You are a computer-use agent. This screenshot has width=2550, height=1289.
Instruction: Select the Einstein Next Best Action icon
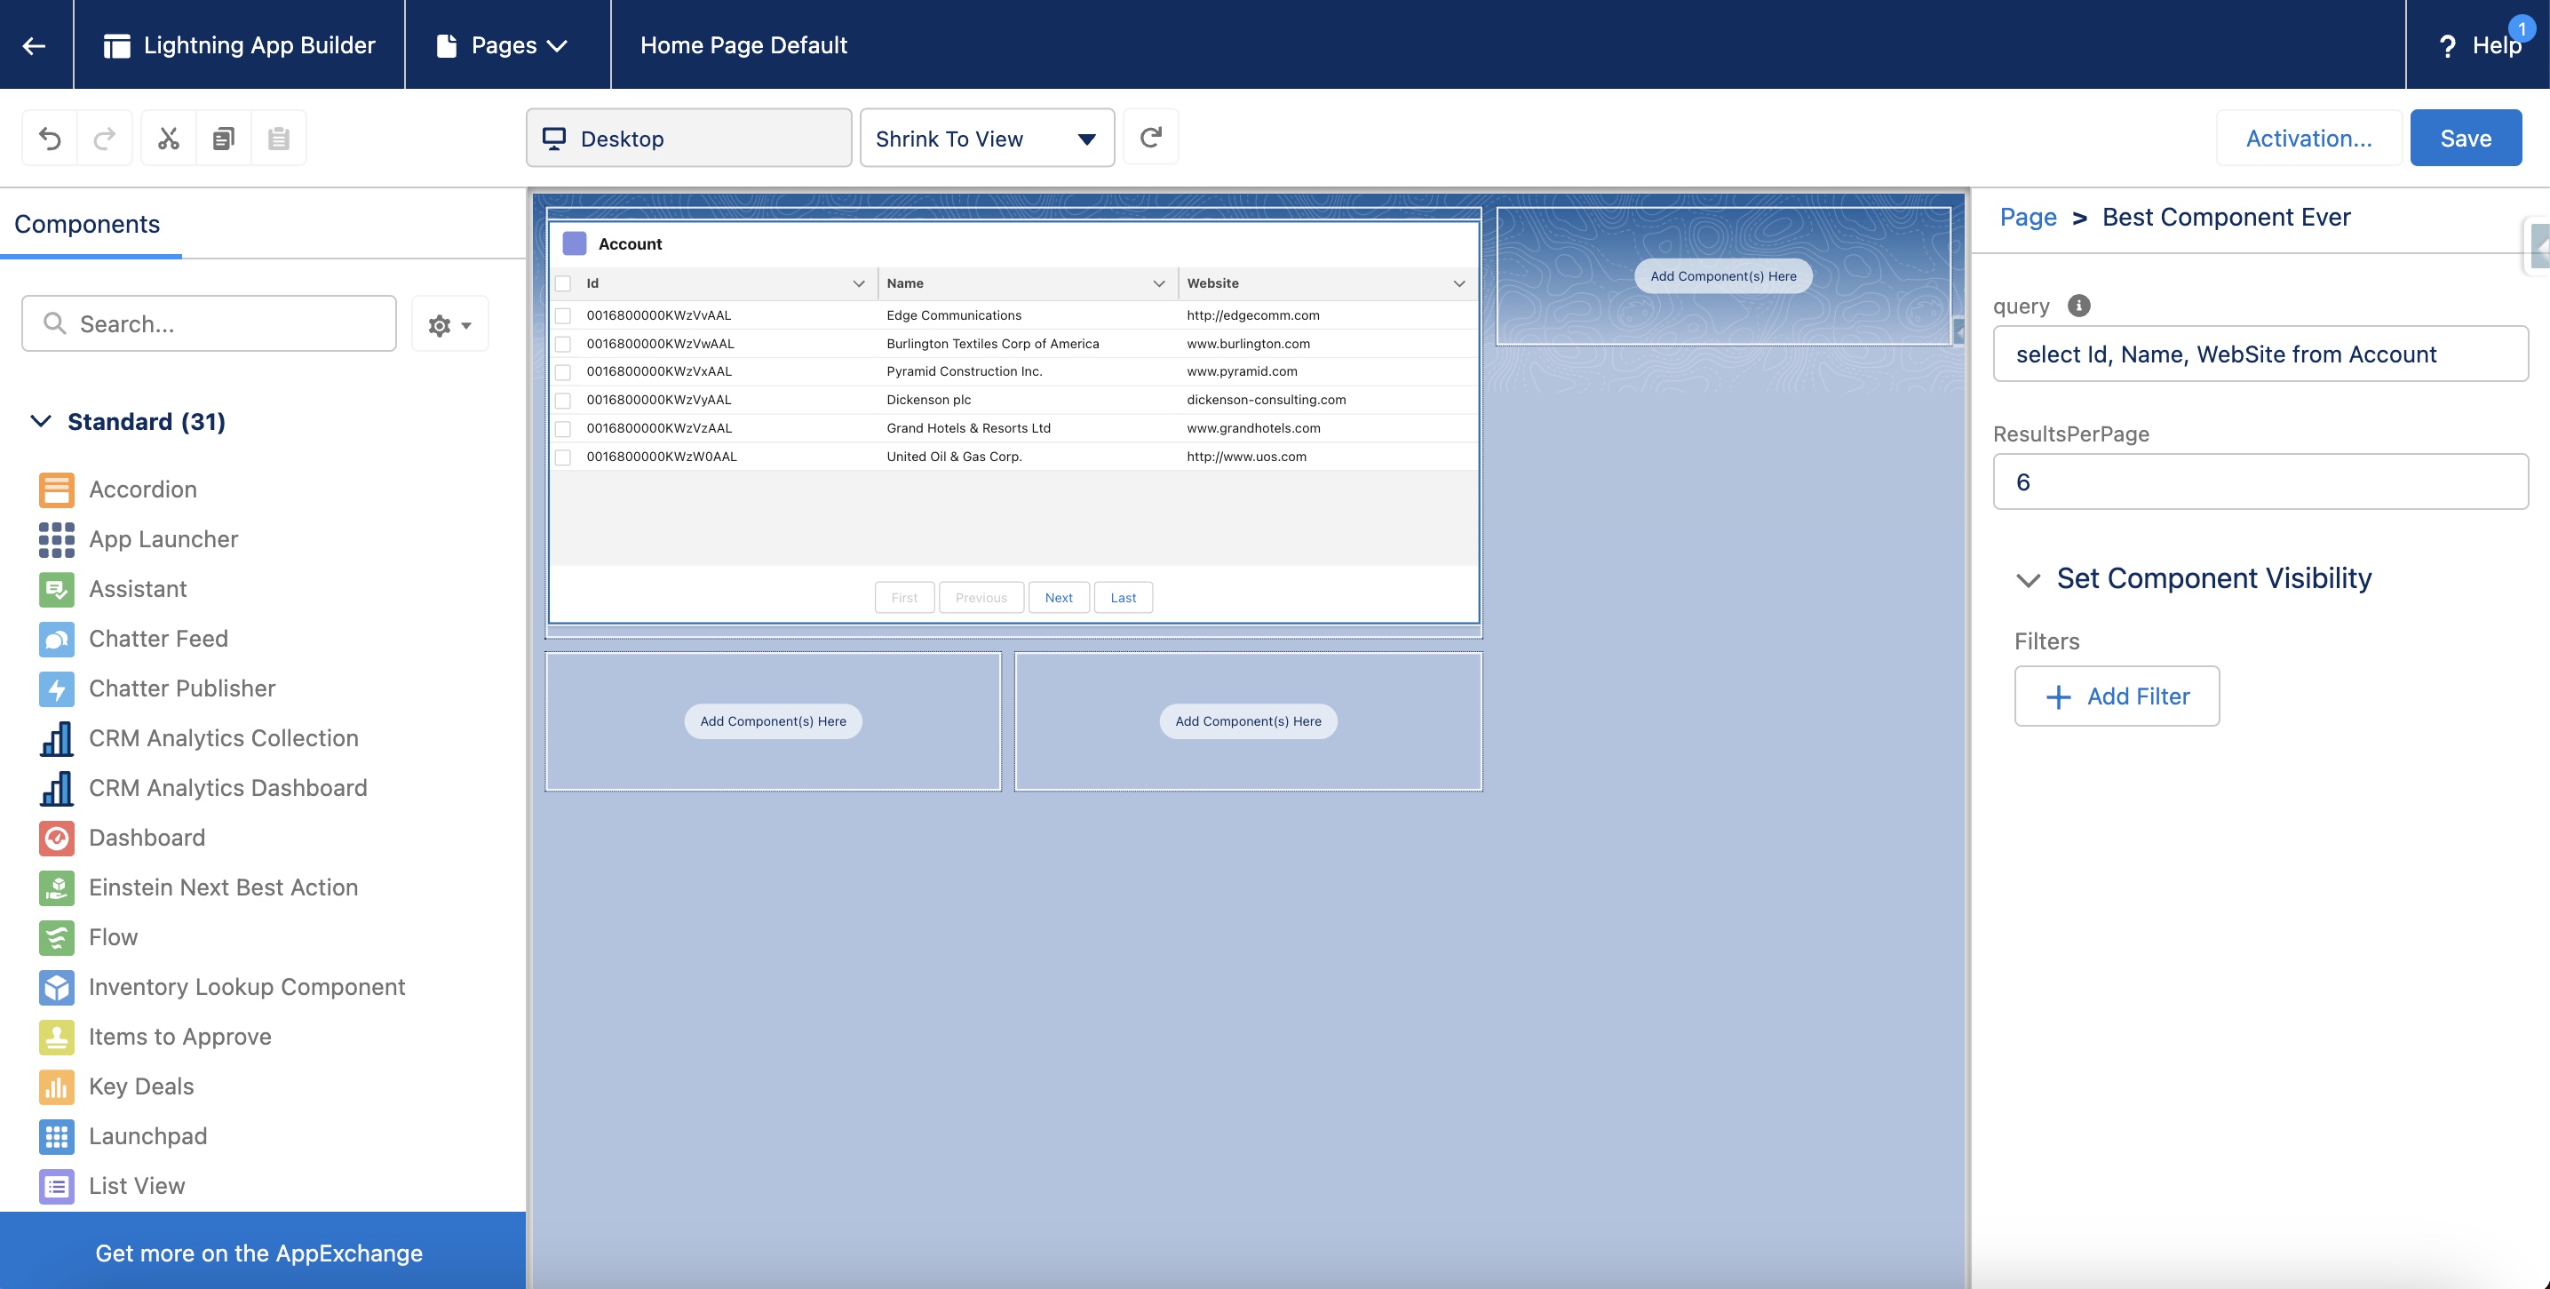(x=57, y=887)
